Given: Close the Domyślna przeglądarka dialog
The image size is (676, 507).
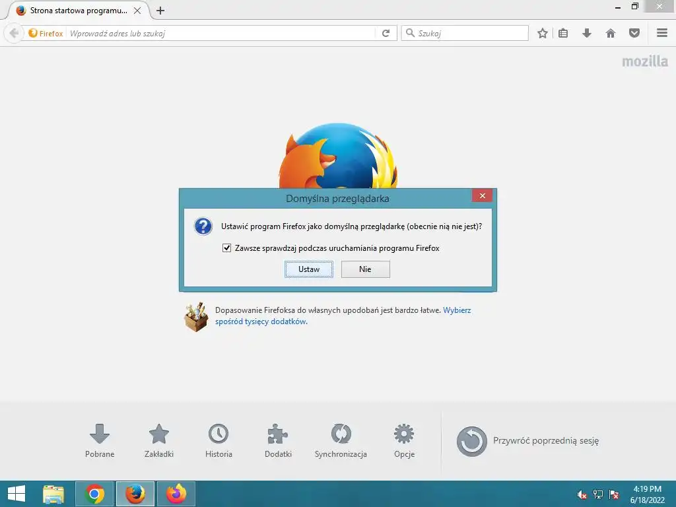Looking at the screenshot, I should tap(483, 195).
